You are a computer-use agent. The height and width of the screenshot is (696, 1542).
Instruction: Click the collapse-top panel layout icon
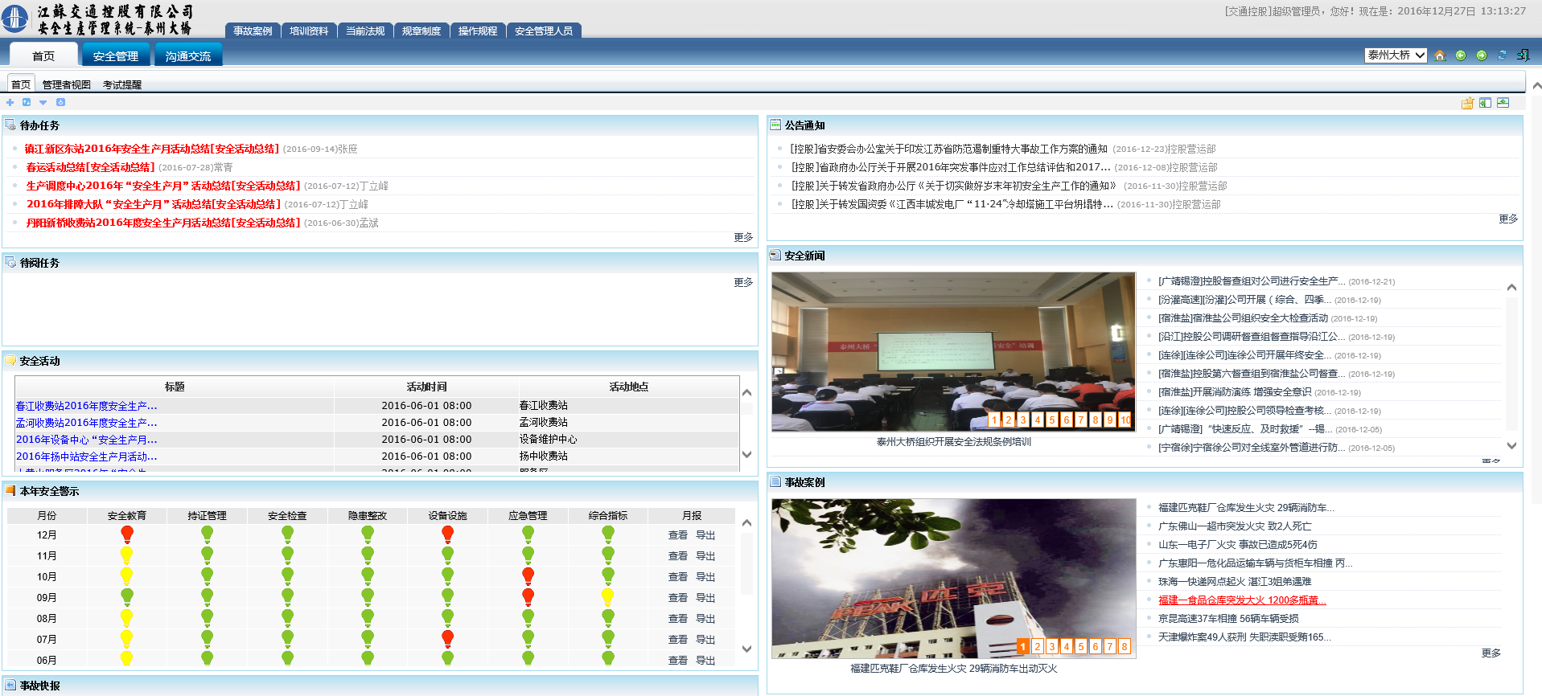1503,103
